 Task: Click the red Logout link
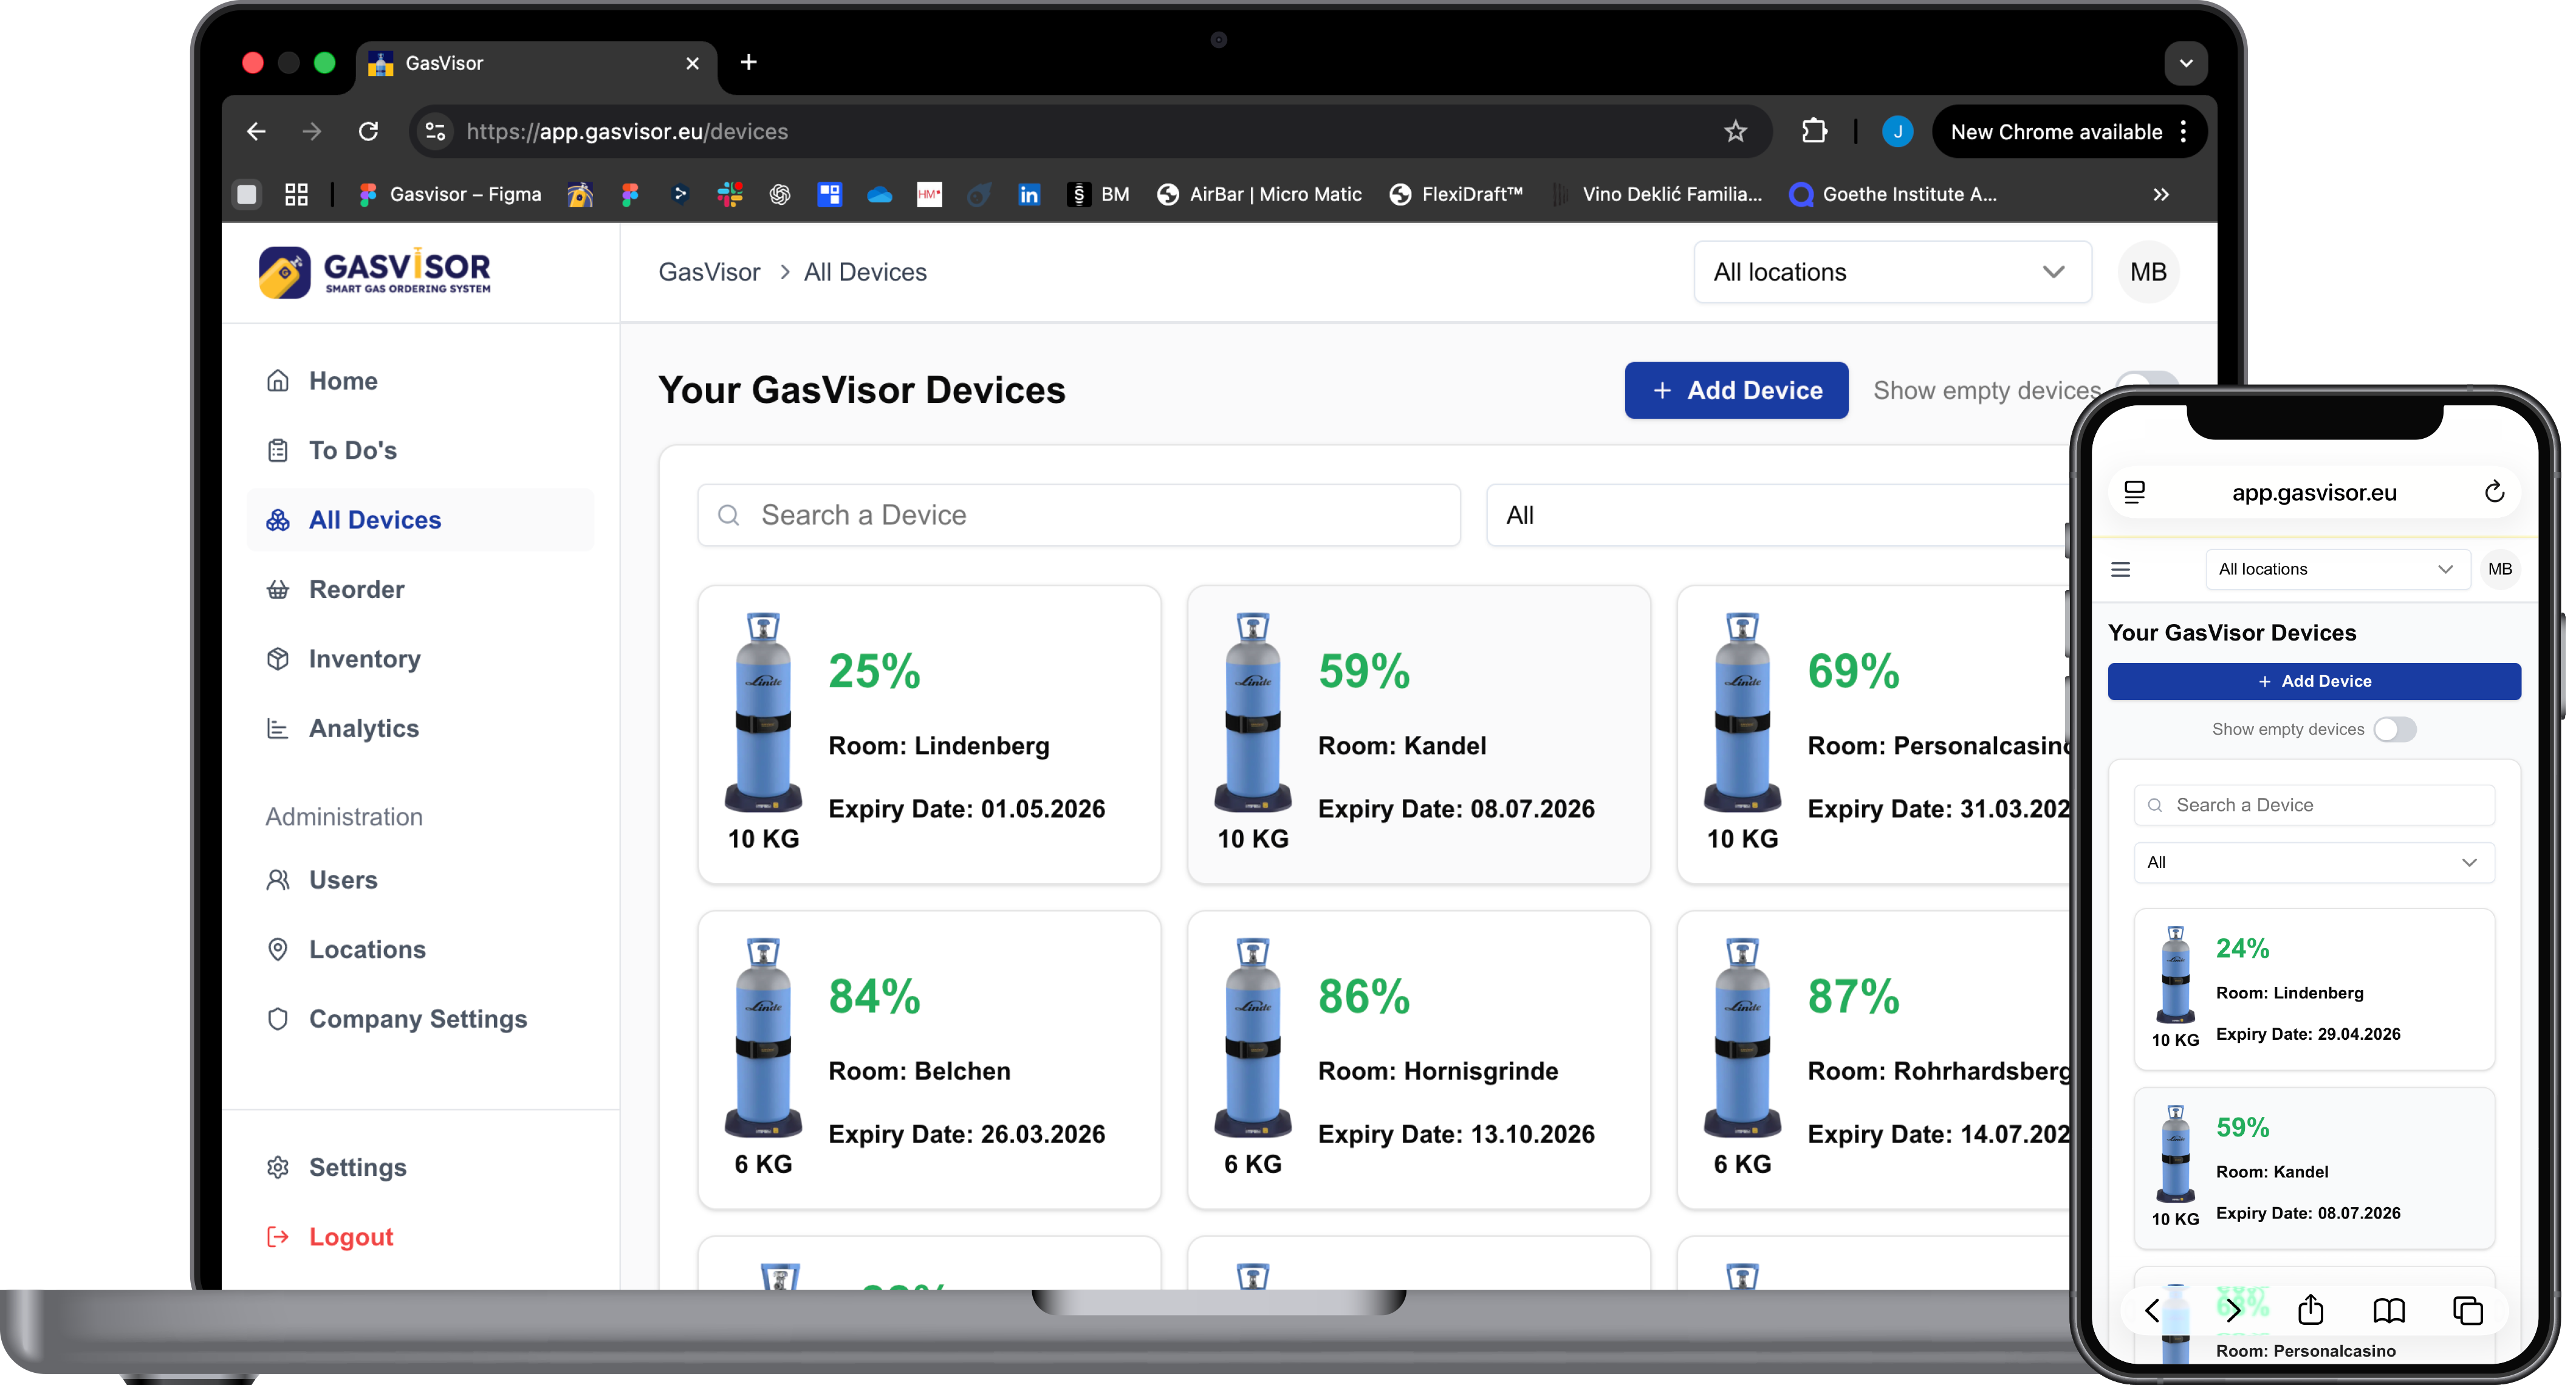pyautogui.click(x=350, y=1237)
